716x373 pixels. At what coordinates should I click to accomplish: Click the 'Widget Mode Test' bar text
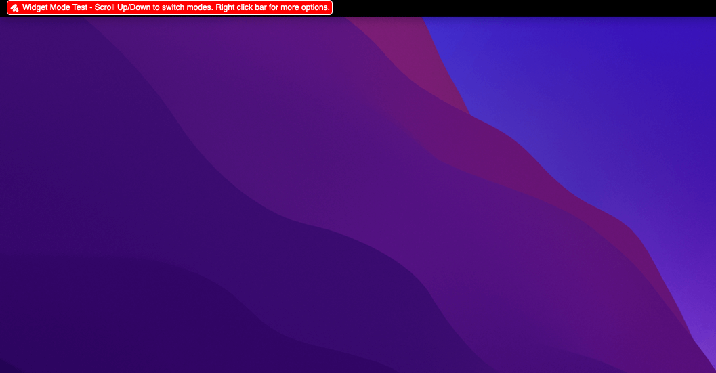tap(176, 7)
